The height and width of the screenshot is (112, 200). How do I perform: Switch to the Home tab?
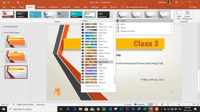(x=13, y=7)
